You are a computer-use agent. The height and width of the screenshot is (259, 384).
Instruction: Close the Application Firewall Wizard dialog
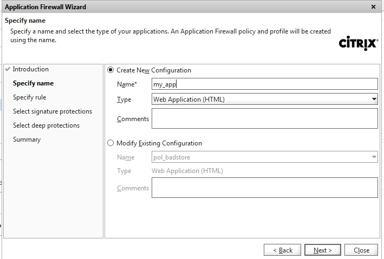pyautogui.click(x=373, y=7)
